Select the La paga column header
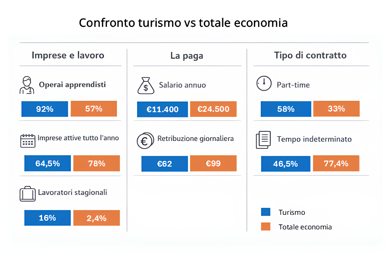The width and height of the screenshot is (389, 263). click(x=187, y=56)
